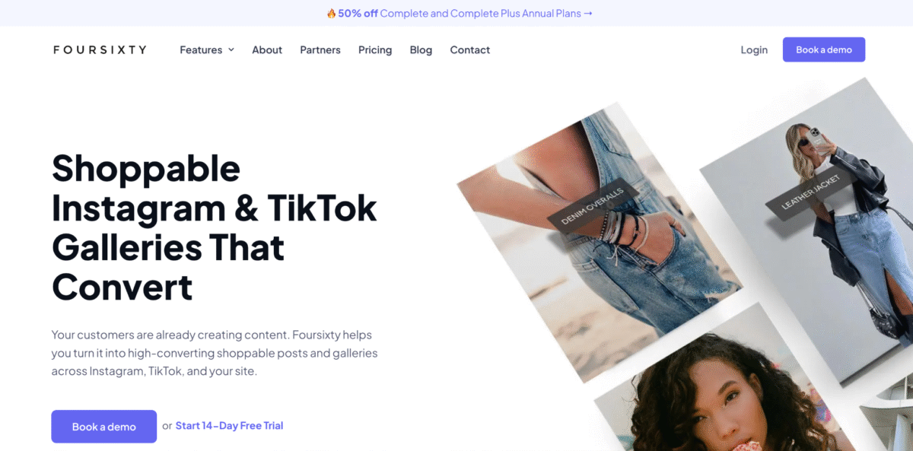Screen dimensions: 913x451
Task: Click the header Book a demo button
Action: click(x=824, y=49)
